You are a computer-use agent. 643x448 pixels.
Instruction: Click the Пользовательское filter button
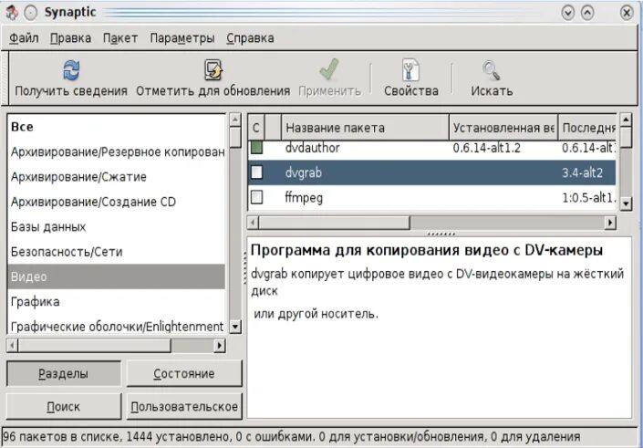click(184, 407)
